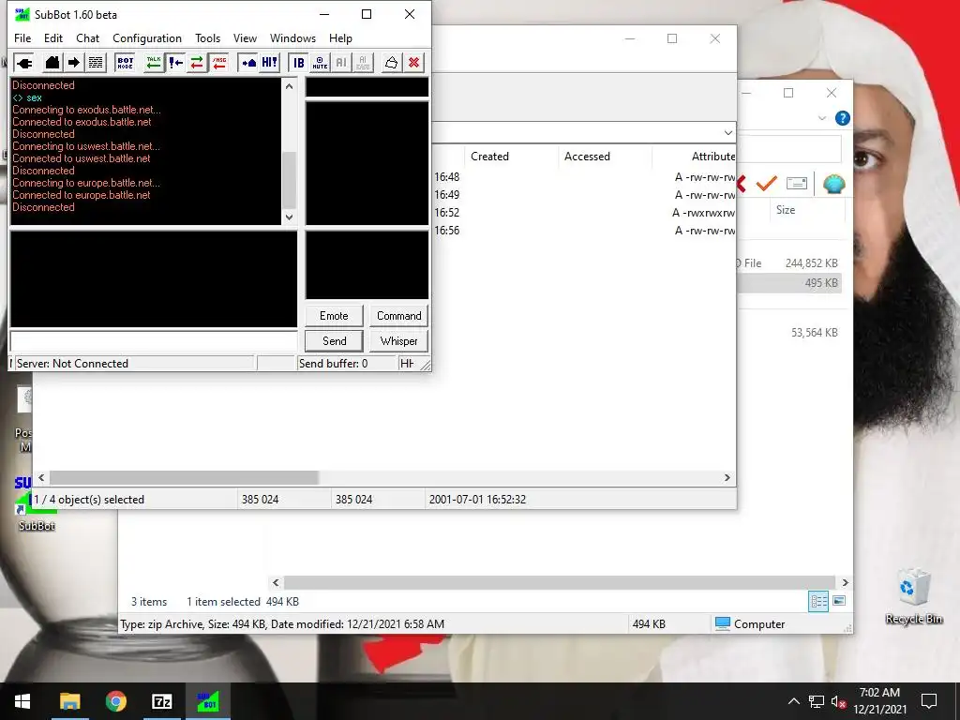Click the chat message input field

[x=154, y=341]
